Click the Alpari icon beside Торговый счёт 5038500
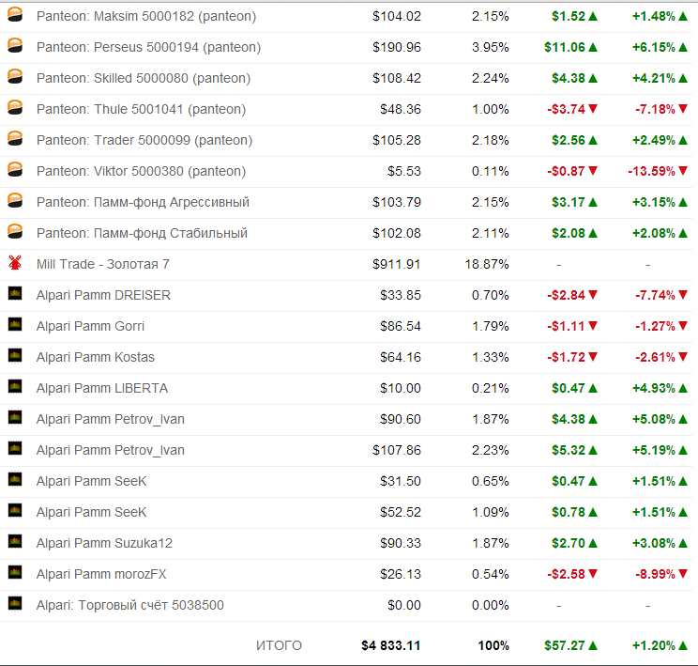Viewport: 698px width, 666px height. click(15, 603)
